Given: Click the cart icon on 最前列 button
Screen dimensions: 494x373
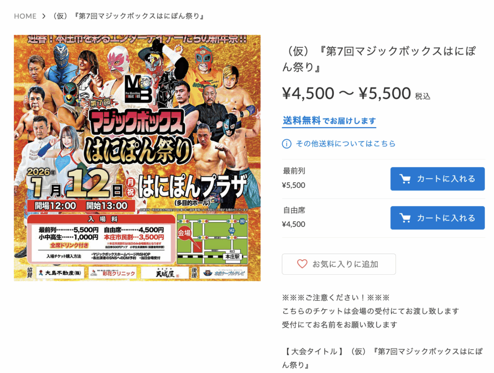Looking at the screenshot, I should tap(405, 179).
